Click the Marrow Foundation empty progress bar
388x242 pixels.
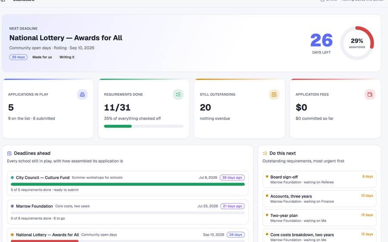[x=128, y=213]
